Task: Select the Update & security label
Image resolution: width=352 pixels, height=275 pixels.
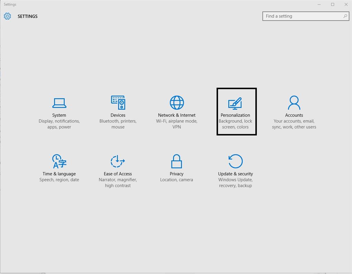Action: 235,174
